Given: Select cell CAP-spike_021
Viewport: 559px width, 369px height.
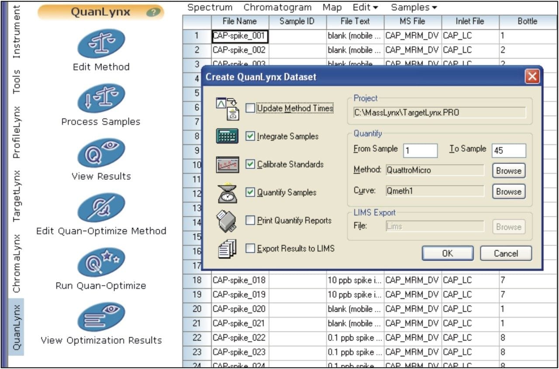Looking at the screenshot, I should (x=240, y=323).
